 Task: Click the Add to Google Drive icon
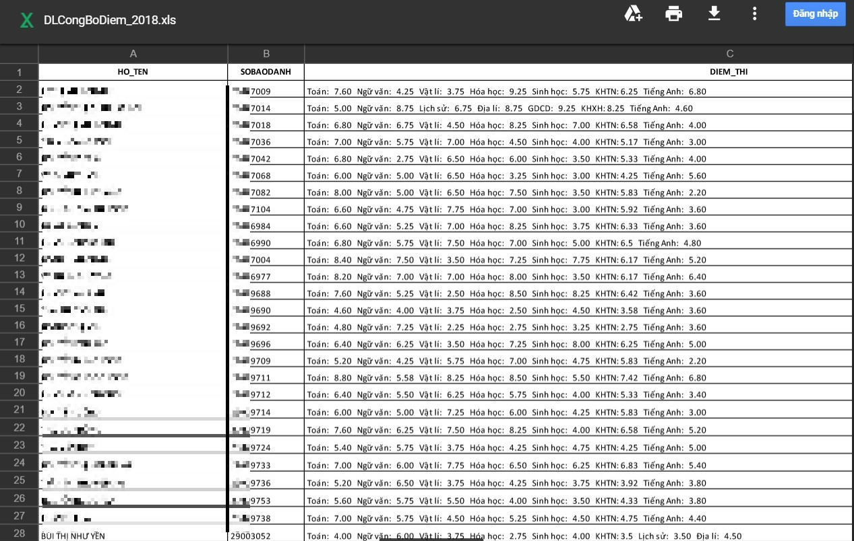pos(633,14)
